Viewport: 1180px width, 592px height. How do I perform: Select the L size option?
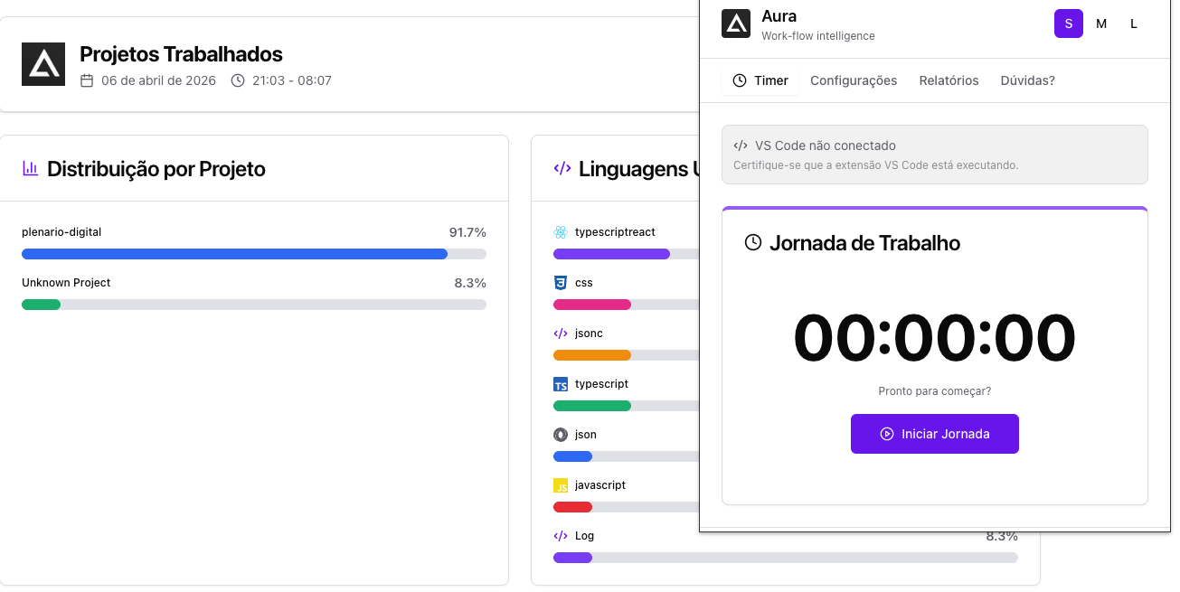tap(1134, 23)
